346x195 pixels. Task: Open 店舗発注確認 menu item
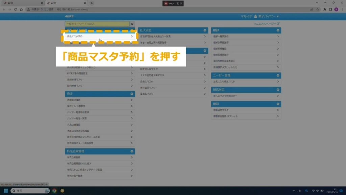[100, 100]
